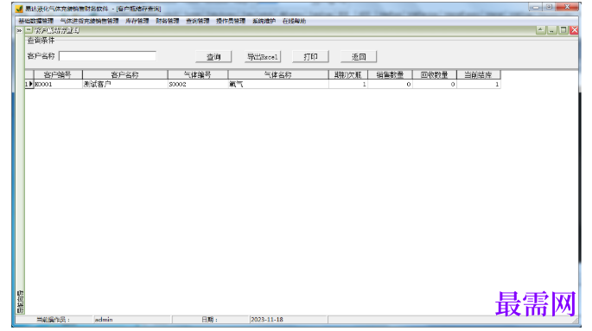Screen dimensions: 592x331
Task: Open the 在线帮助 menu
Action: point(294,21)
